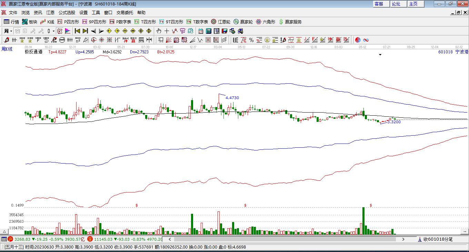
Task: Open the 行情 market quotes view
Action: (x=11, y=22)
